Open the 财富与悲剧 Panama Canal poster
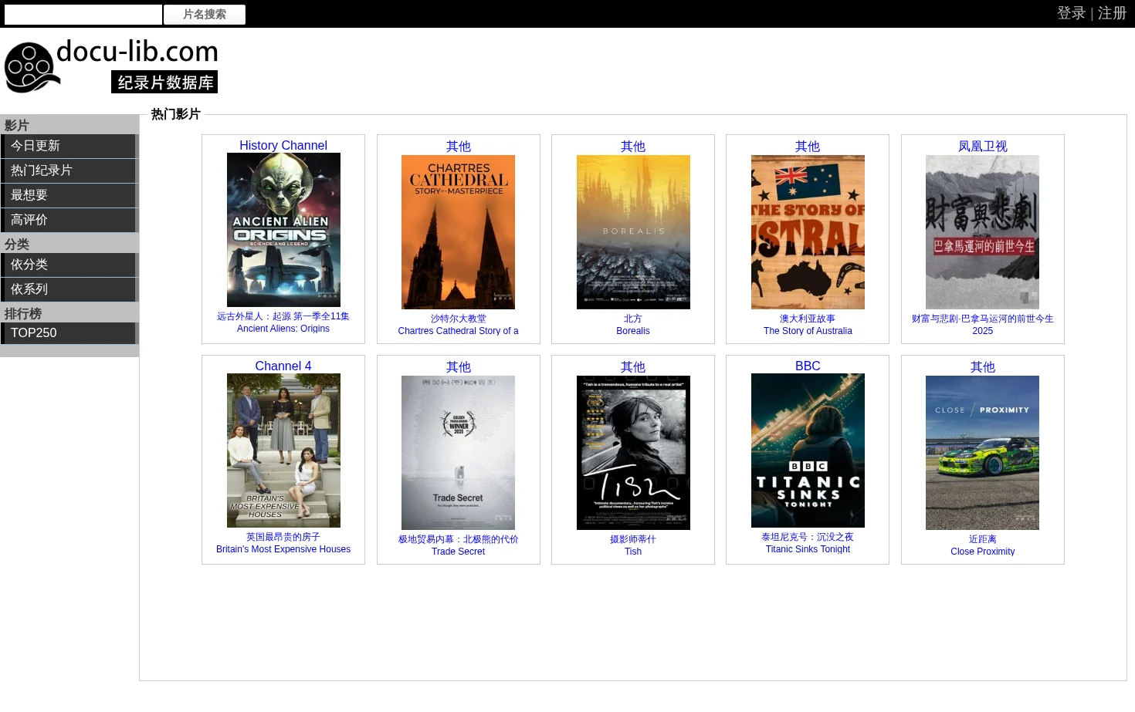The image size is (1135, 712). pos(982,232)
